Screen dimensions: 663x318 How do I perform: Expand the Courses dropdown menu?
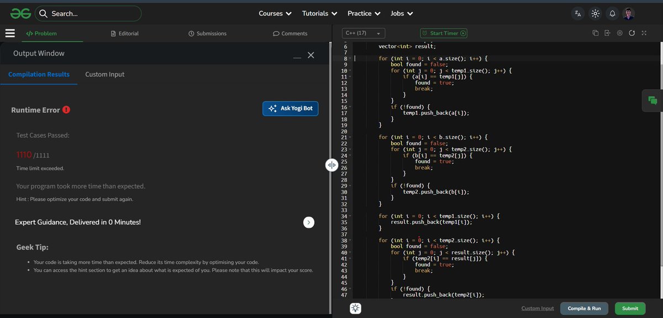tap(275, 13)
